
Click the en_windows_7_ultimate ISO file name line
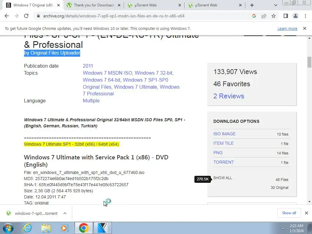click(84, 172)
